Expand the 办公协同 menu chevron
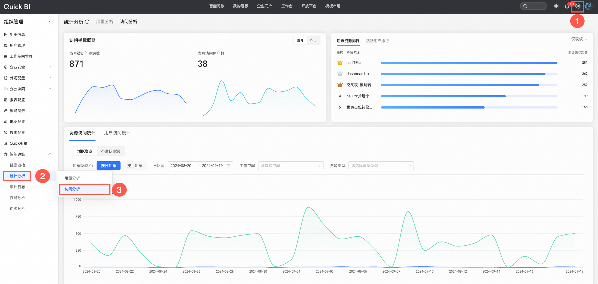This screenshot has height=284, width=598. [x=50, y=89]
